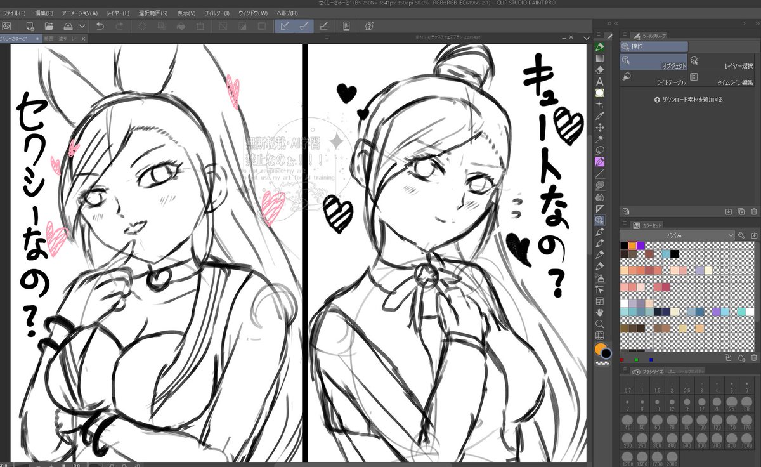
Task: Select the 操作 tool group
Action: point(654,46)
